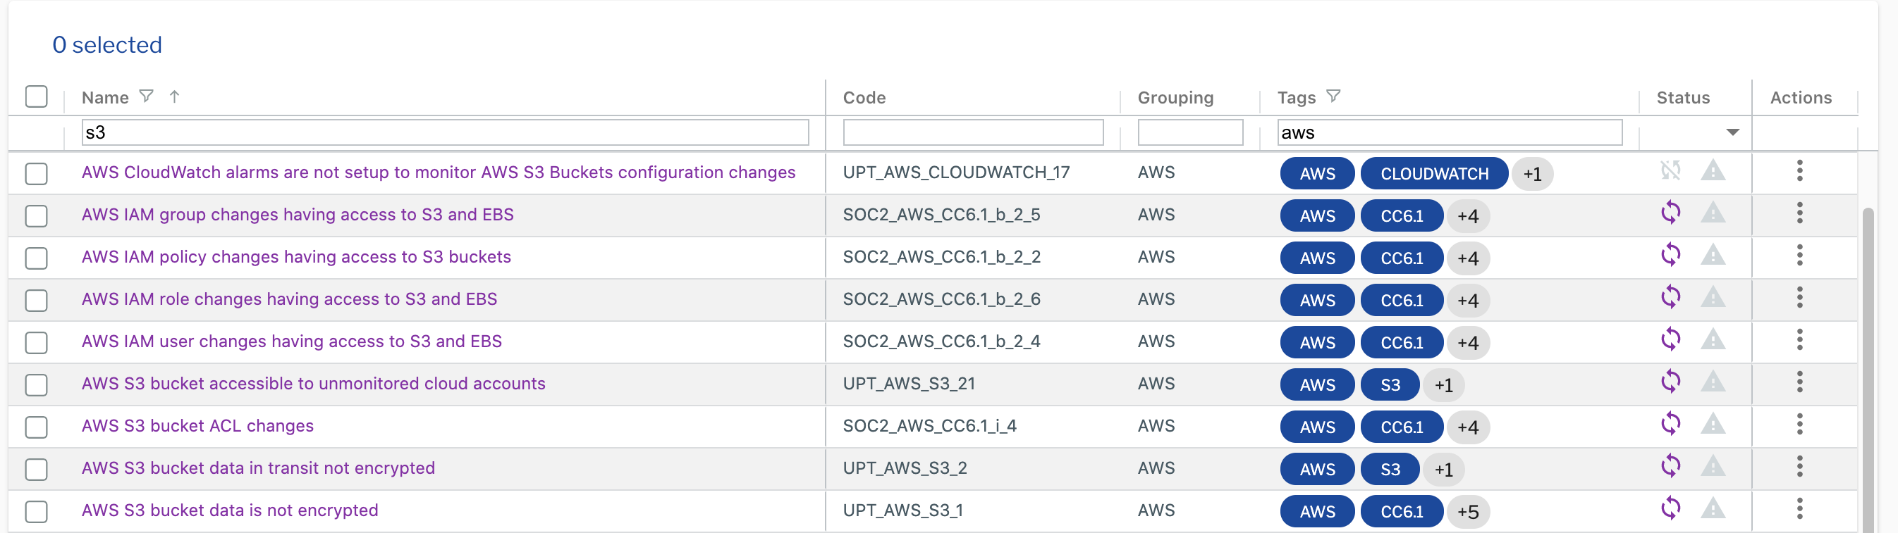Image resolution: width=1898 pixels, height=533 pixels.
Task: Expand +1 tags on CloudWatch alarms row
Action: coord(1533,174)
